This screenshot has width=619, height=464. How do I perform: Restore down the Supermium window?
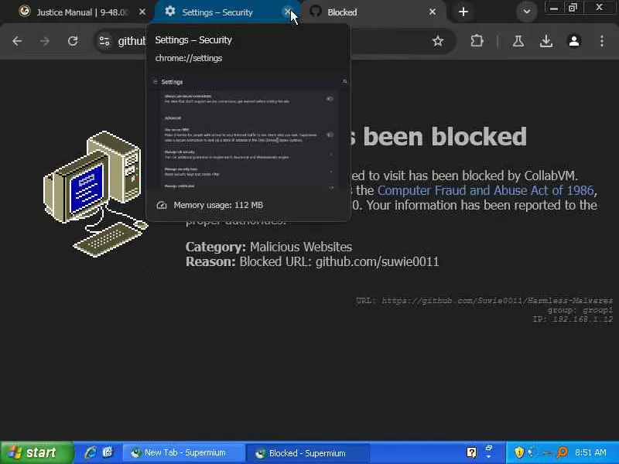click(573, 8)
